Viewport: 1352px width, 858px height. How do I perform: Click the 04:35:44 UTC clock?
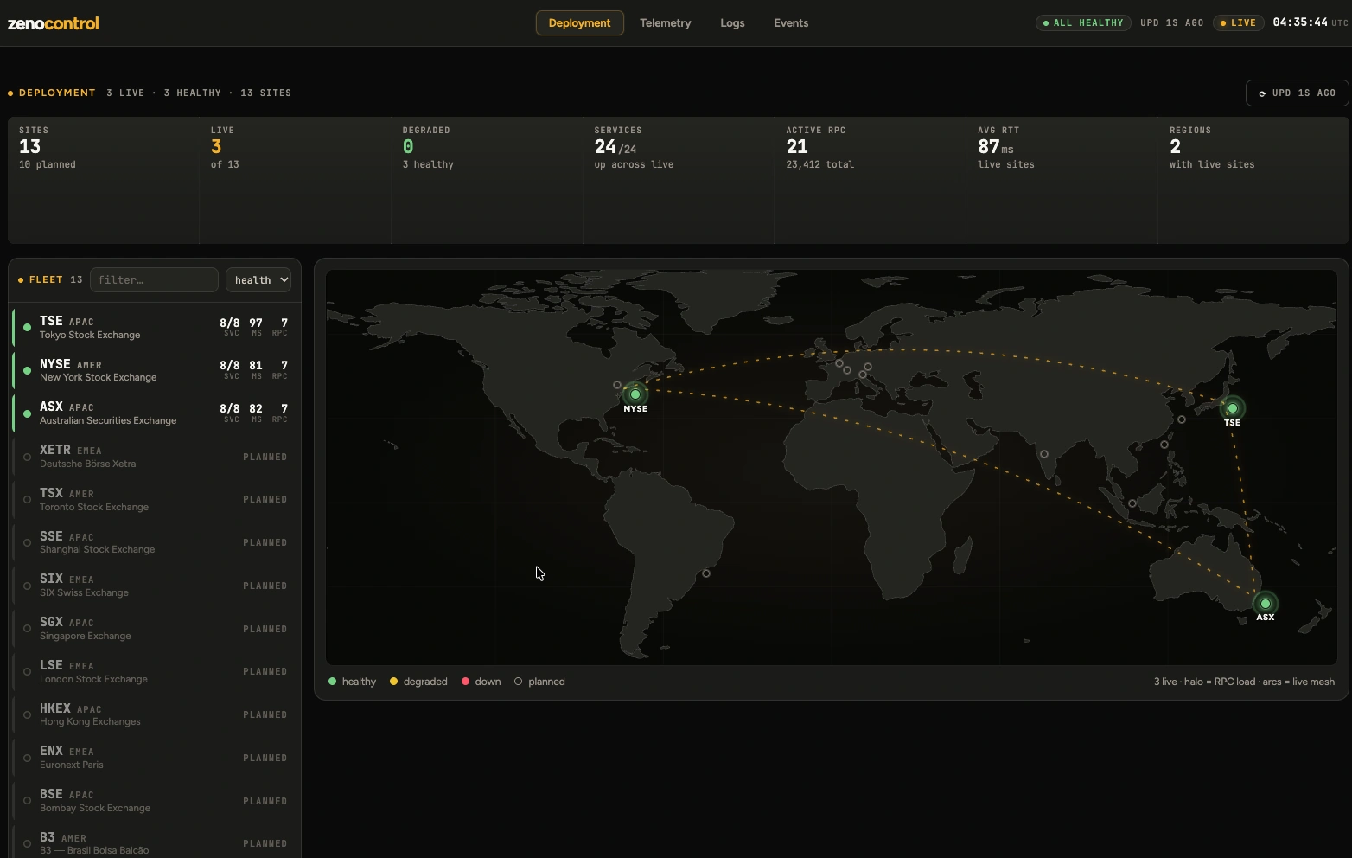1310,22
